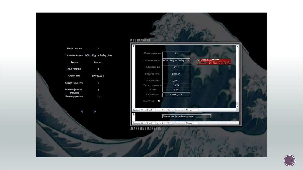Click left-side ID инструмента value 12

98,97
